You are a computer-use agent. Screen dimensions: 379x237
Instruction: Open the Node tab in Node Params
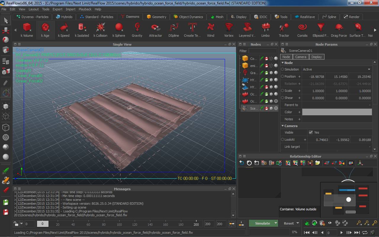click(286, 57)
